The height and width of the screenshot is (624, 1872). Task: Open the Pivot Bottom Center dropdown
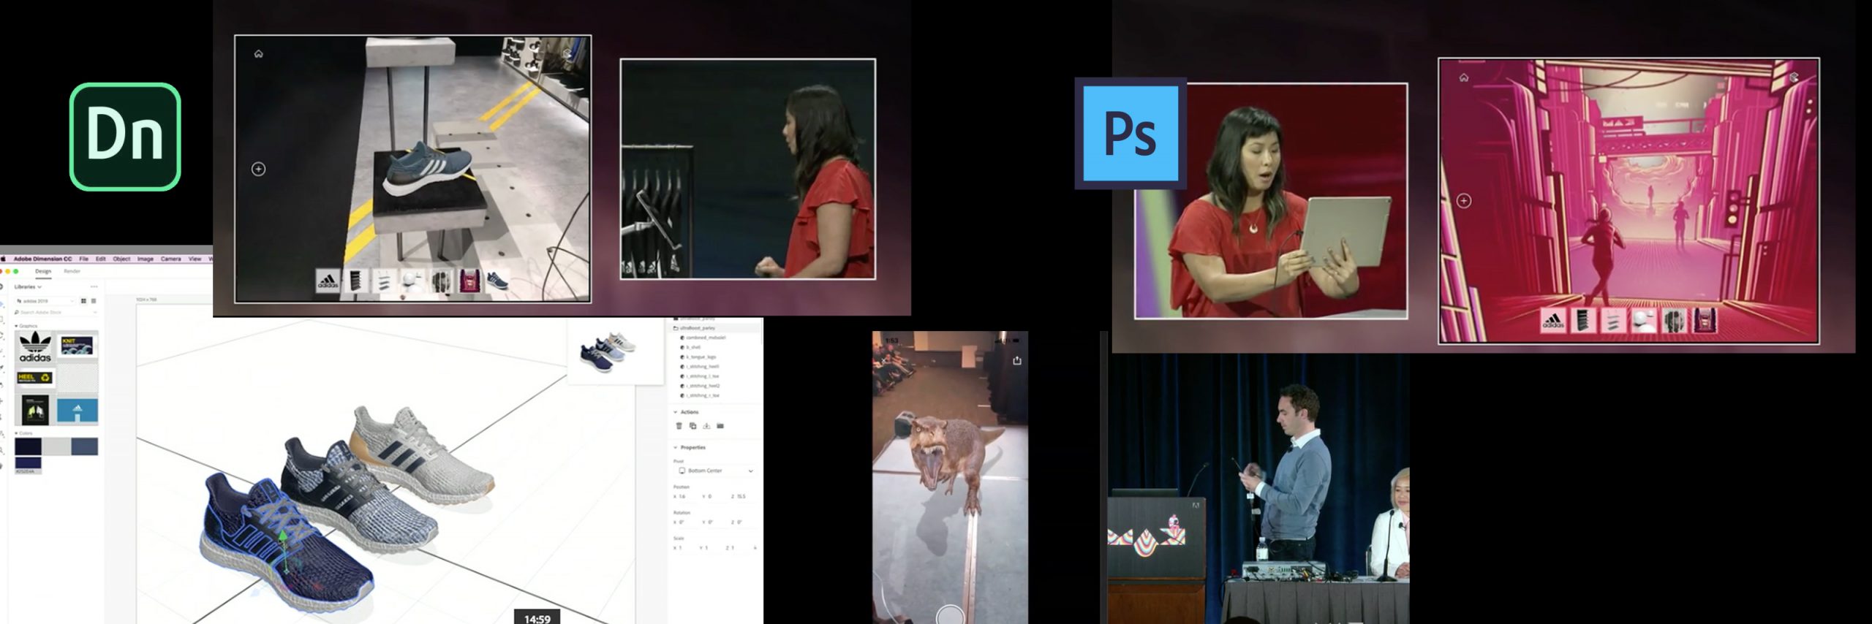point(716,471)
